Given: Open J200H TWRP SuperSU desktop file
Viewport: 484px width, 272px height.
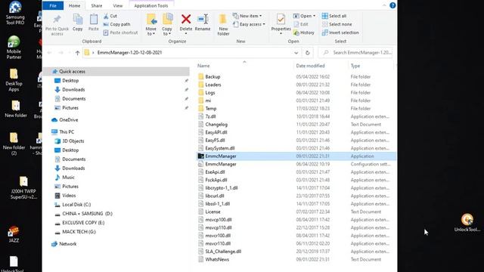Looking at the screenshot, I should (x=23, y=188).
